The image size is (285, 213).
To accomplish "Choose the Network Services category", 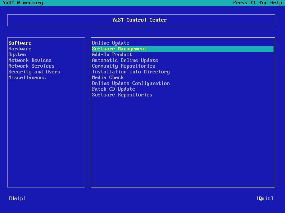I will pos(31,66).
